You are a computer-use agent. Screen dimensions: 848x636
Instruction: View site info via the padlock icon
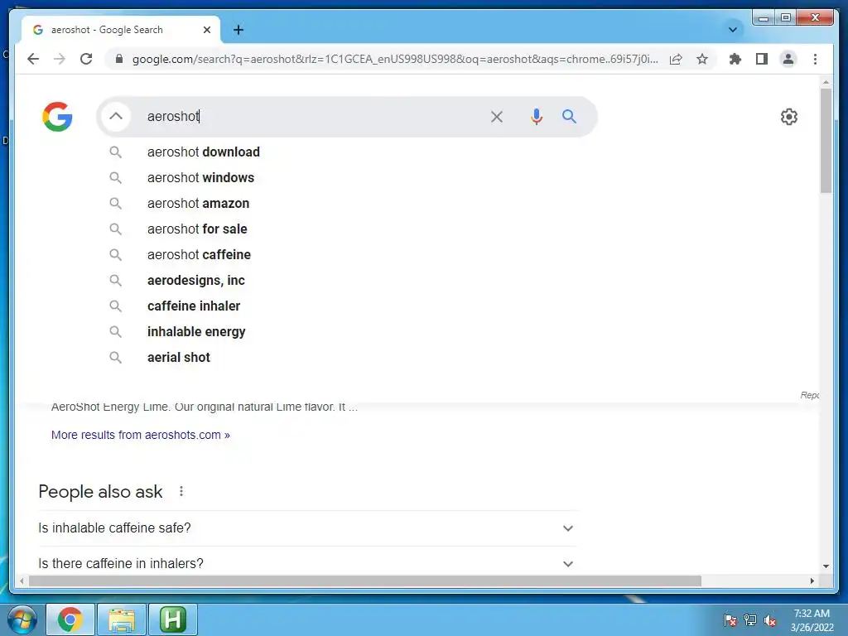(119, 59)
